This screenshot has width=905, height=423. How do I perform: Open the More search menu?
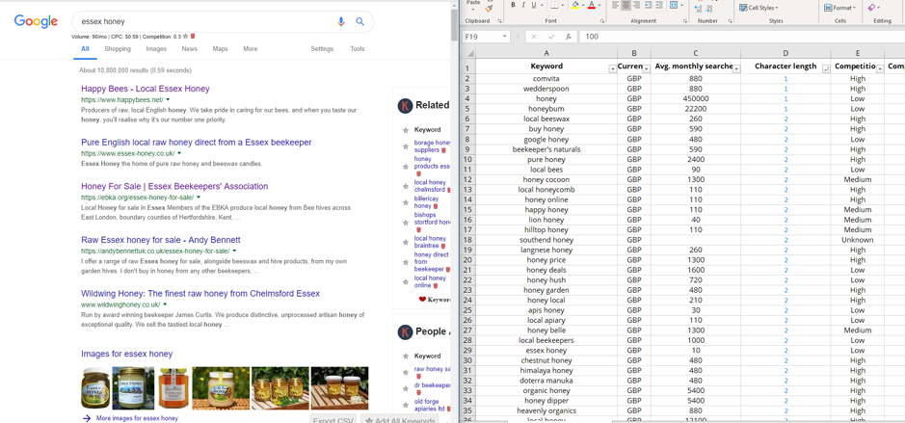coord(250,49)
